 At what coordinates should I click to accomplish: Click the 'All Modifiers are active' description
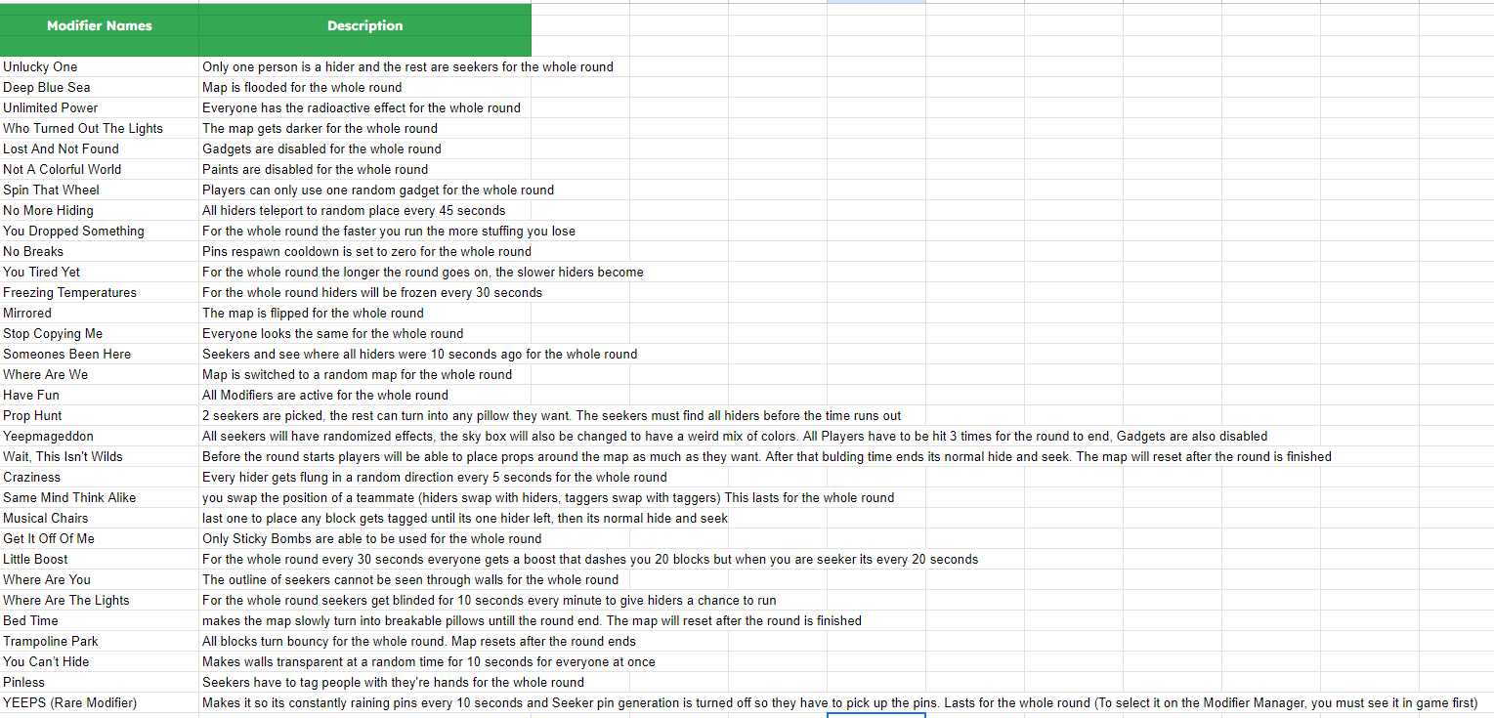(325, 395)
